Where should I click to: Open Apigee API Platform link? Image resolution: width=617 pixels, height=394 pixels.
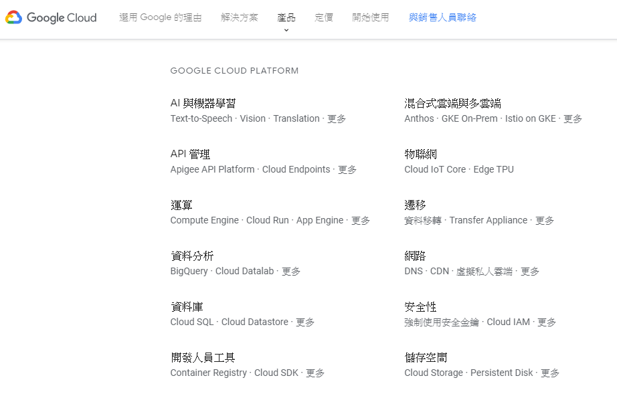pos(213,169)
